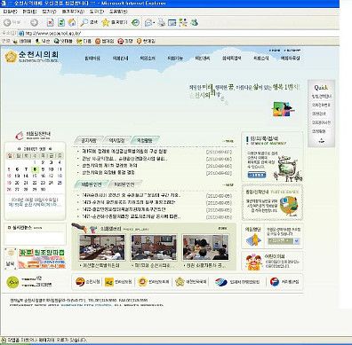Click the green festival banner at lower left

click(x=41, y=258)
